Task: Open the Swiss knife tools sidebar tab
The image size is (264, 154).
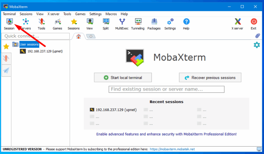Action: click(x=6, y=58)
